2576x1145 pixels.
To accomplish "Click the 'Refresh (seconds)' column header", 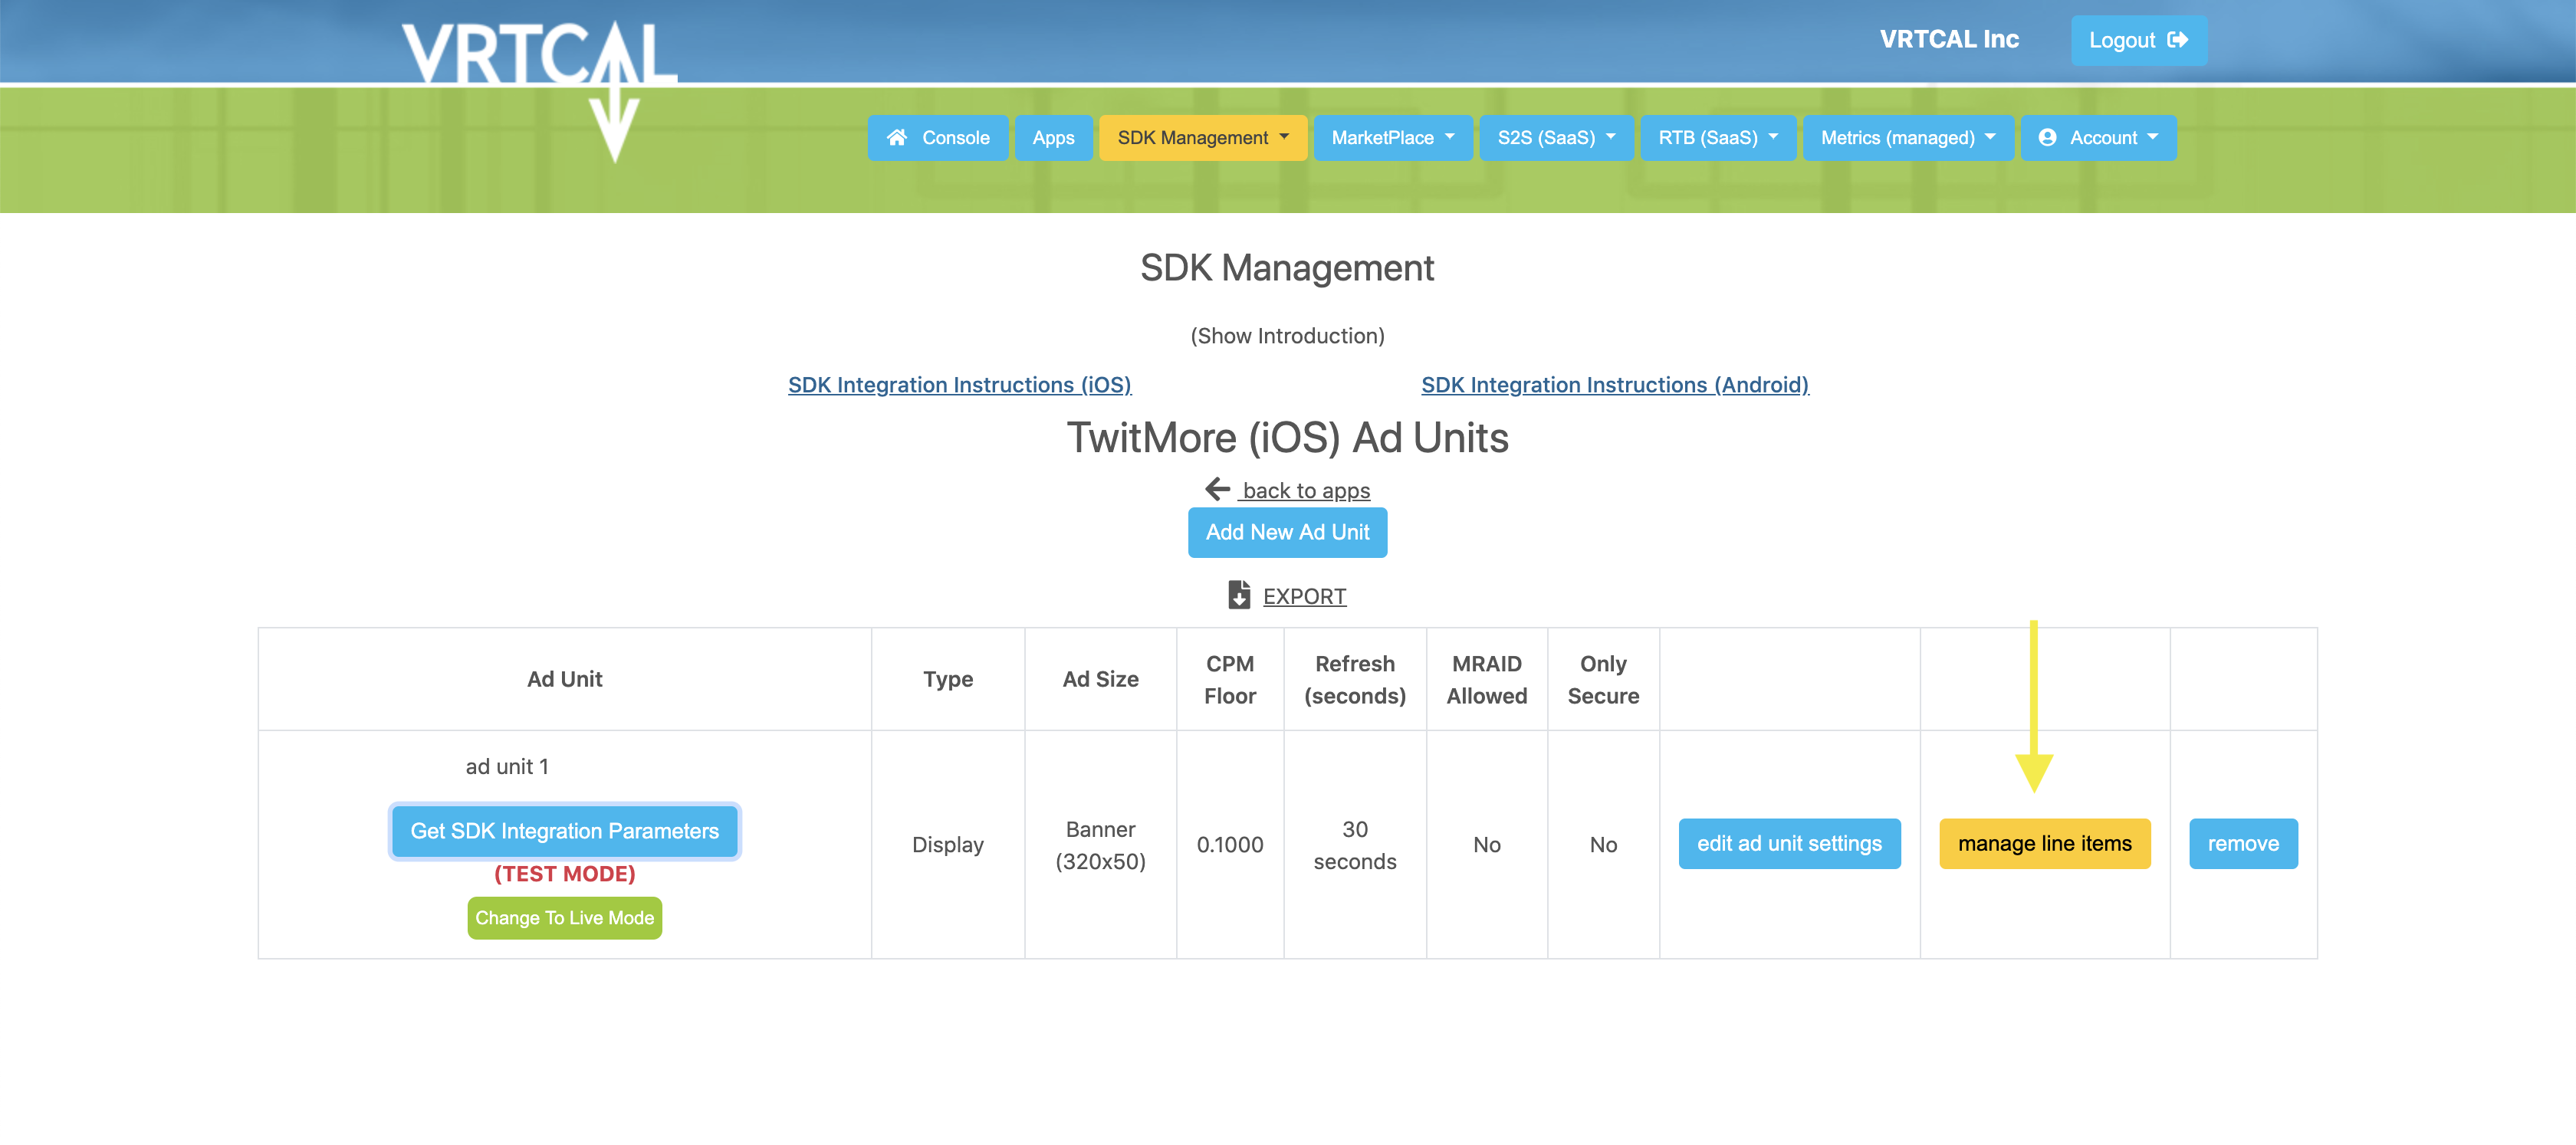I will pyautogui.click(x=1355, y=679).
